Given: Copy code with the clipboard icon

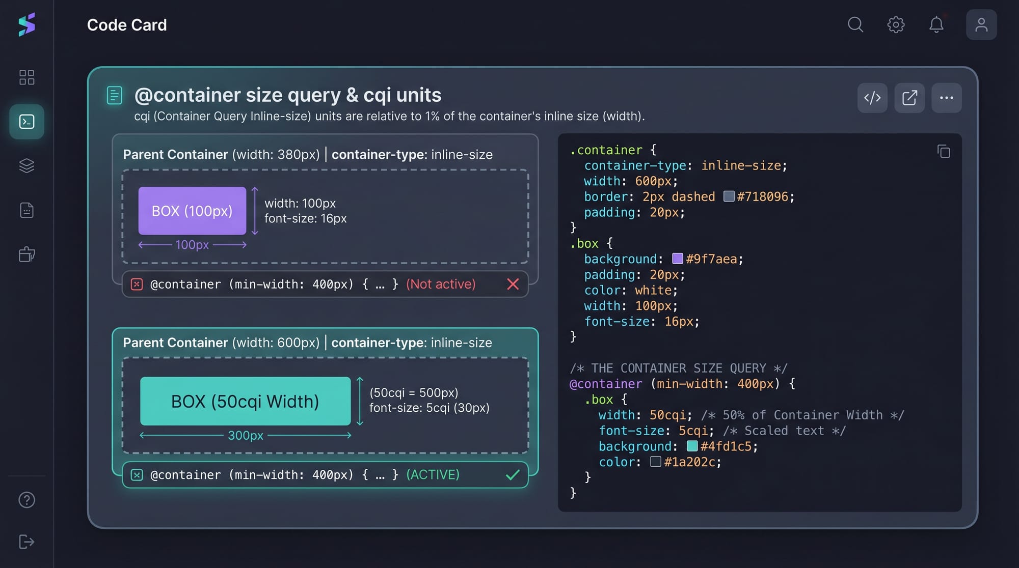Looking at the screenshot, I should (944, 151).
